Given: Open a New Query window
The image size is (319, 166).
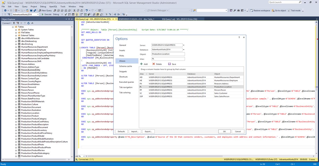Looking at the screenshot, I should (x=45, y=10).
